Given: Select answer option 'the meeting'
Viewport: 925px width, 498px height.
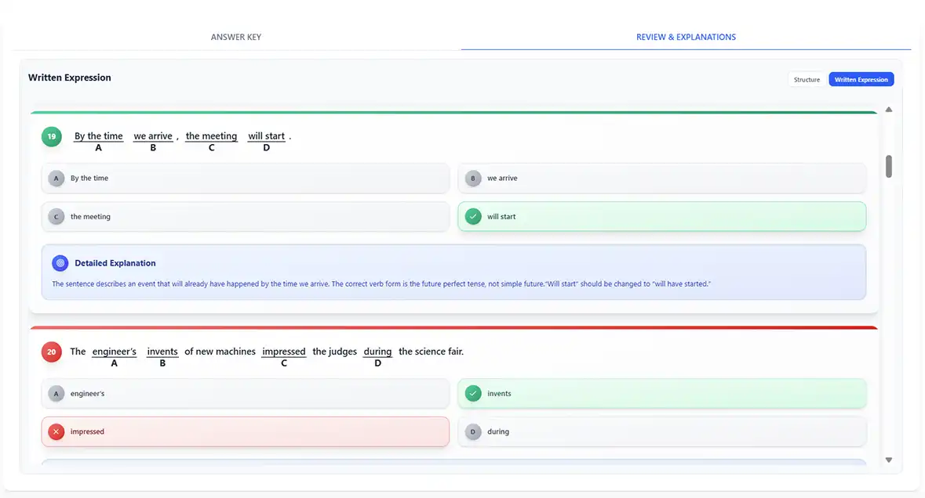Looking at the screenshot, I should [x=245, y=217].
